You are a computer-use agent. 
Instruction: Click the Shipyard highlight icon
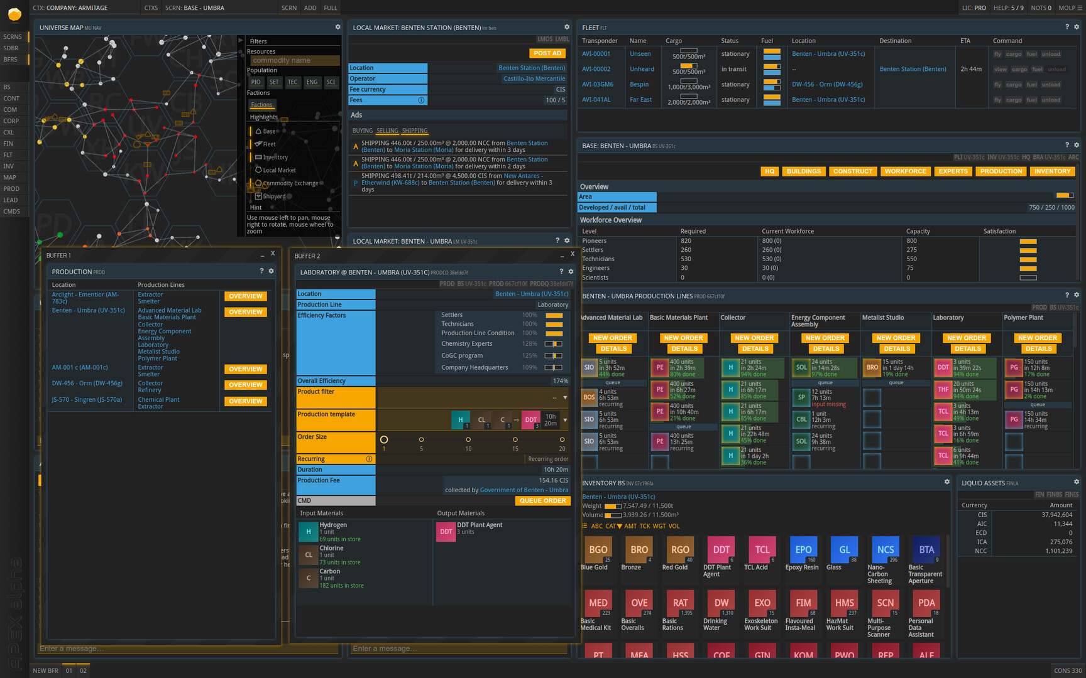click(258, 196)
